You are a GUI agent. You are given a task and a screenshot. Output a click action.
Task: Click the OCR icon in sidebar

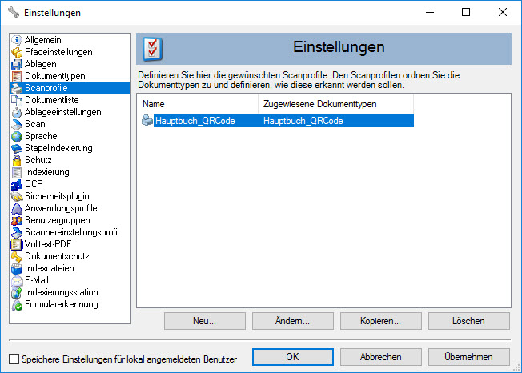point(17,184)
